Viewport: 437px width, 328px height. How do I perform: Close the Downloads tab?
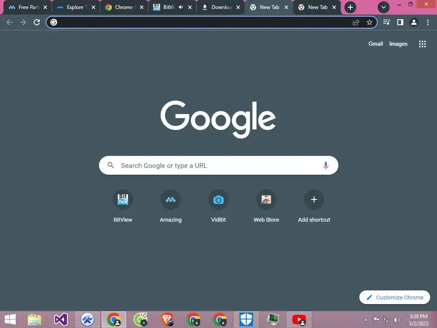[x=238, y=7]
